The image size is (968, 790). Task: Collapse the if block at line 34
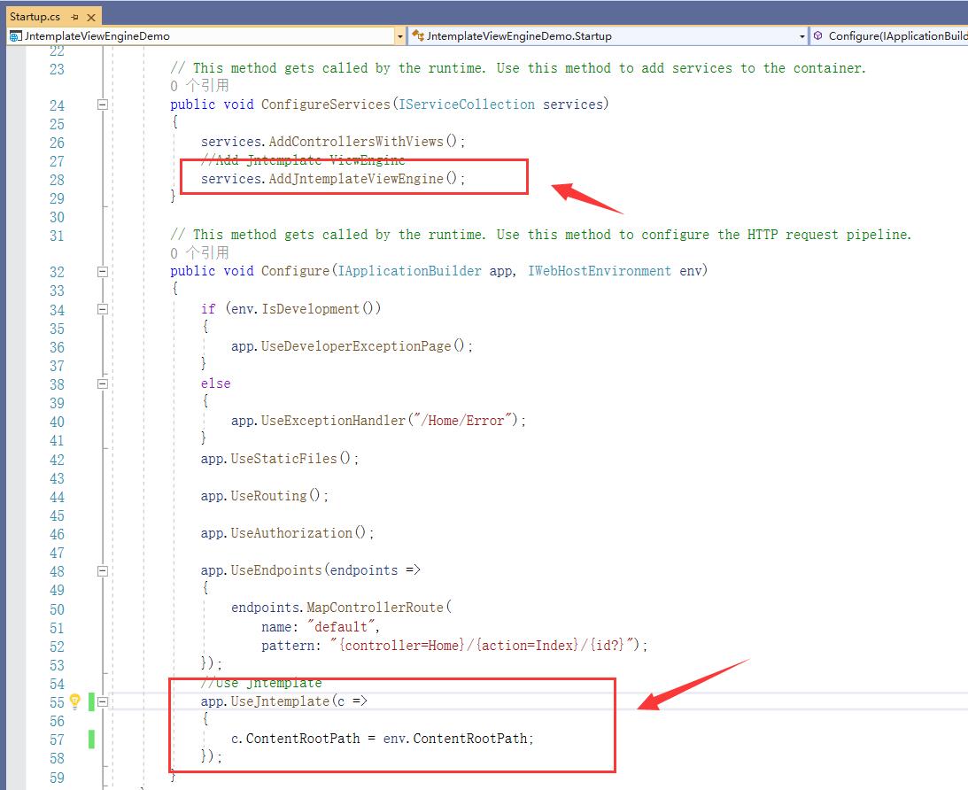pyautogui.click(x=103, y=309)
